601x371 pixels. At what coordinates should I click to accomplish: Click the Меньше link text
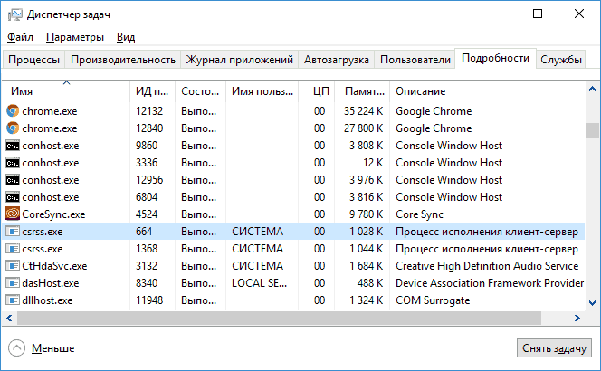(52, 348)
